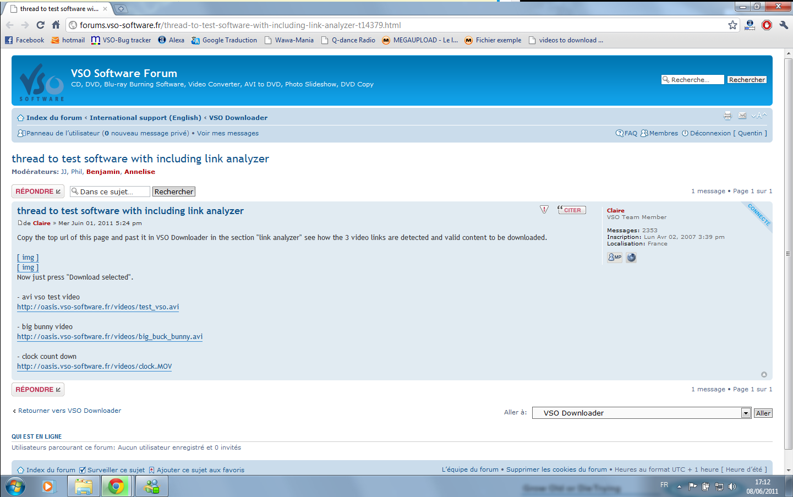793x497 pixels.
Task: Close the 'thread to test software' tab
Action: [105, 9]
